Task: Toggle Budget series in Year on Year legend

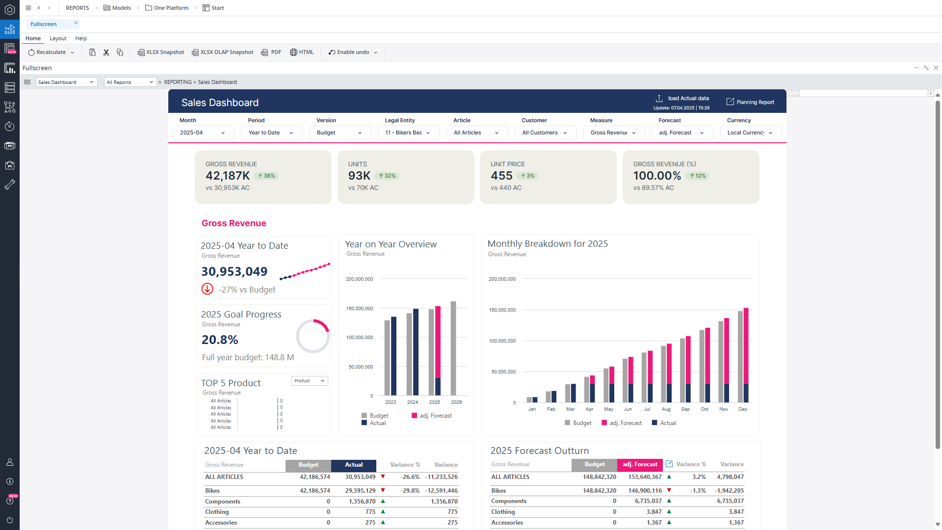Action: click(375, 416)
